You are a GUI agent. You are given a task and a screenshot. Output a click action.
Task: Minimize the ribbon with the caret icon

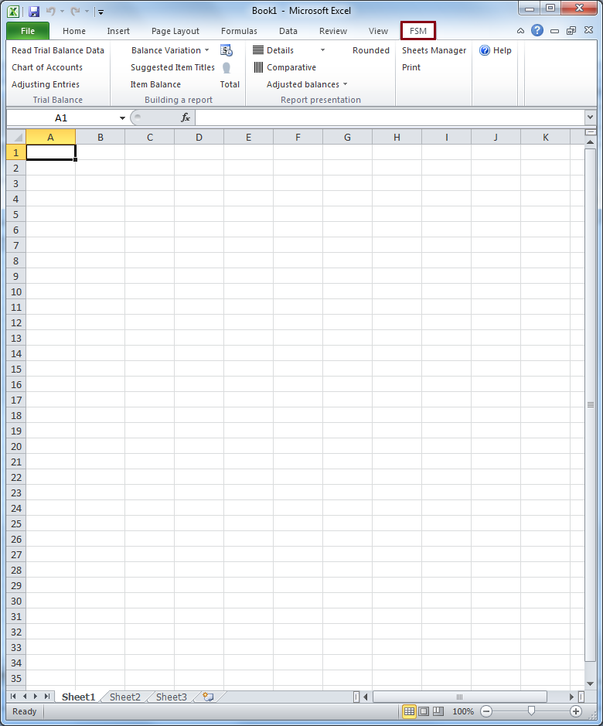coord(520,31)
